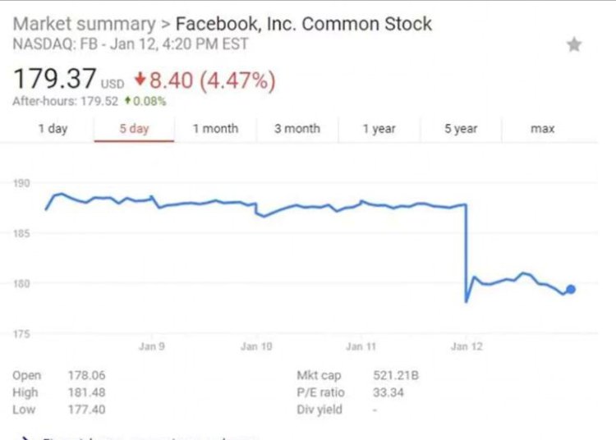Select the 5 day tab
The width and height of the screenshot is (616, 440).
click(134, 129)
